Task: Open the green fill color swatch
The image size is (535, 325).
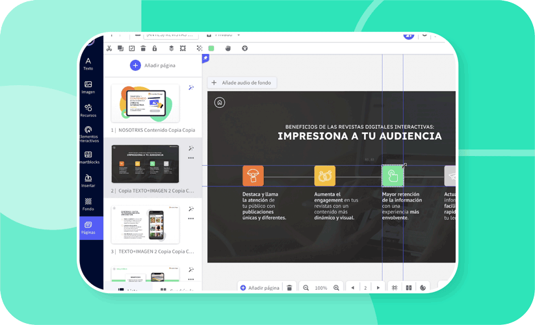Action: click(x=211, y=49)
